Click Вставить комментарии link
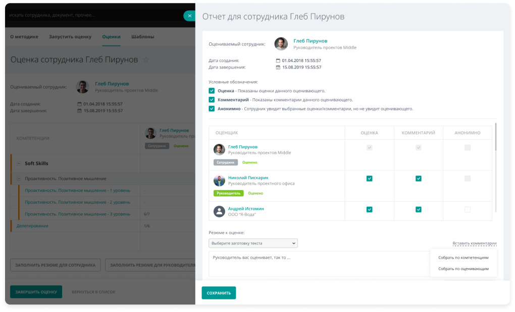Viewport: 515px width, 312px height. [474, 243]
